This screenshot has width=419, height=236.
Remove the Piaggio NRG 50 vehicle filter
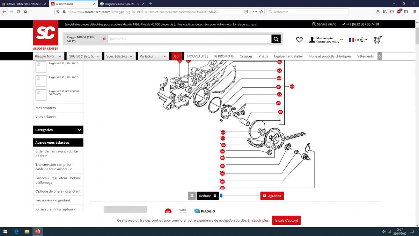pos(104,39)
